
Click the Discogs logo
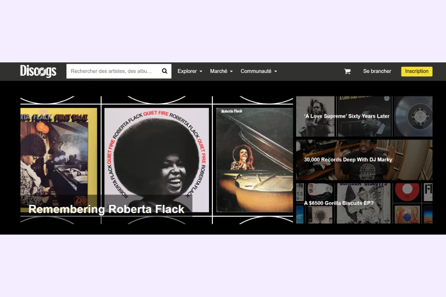point(38,71)
